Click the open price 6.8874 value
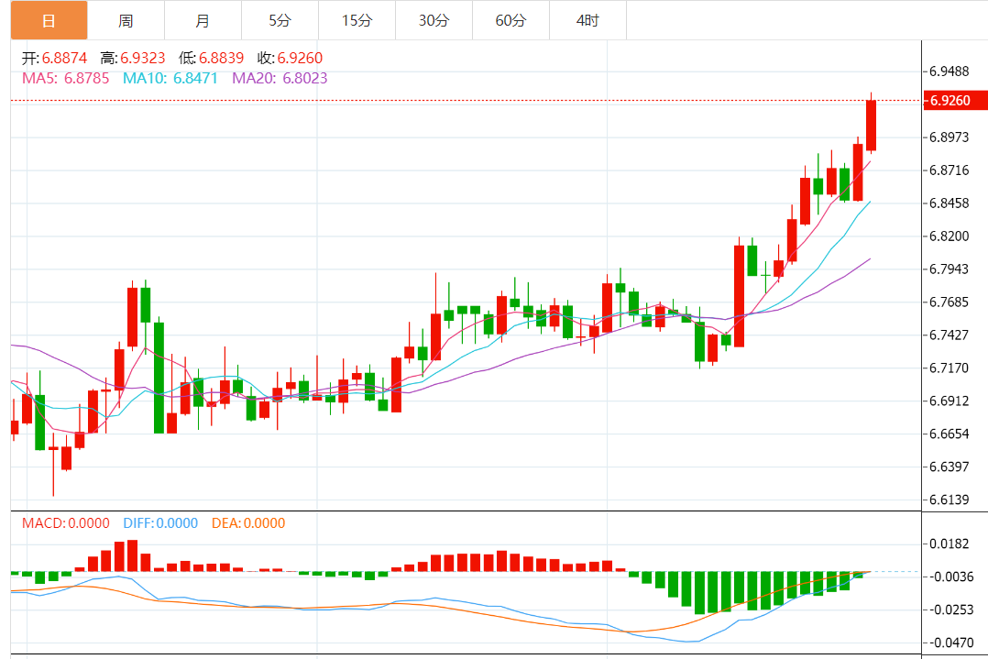The width and height of the screenshot is (988, 659). click(64, 58)
